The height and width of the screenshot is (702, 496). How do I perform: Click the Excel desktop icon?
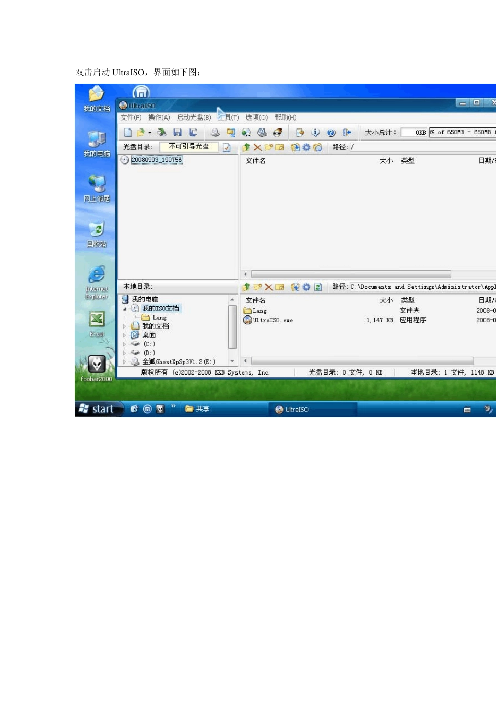(x=97, y=324)
